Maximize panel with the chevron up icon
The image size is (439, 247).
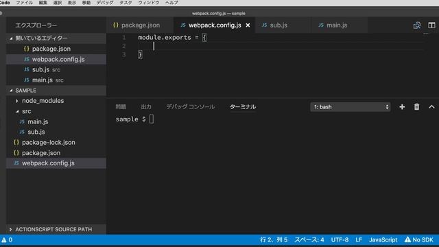click(431, 107)
